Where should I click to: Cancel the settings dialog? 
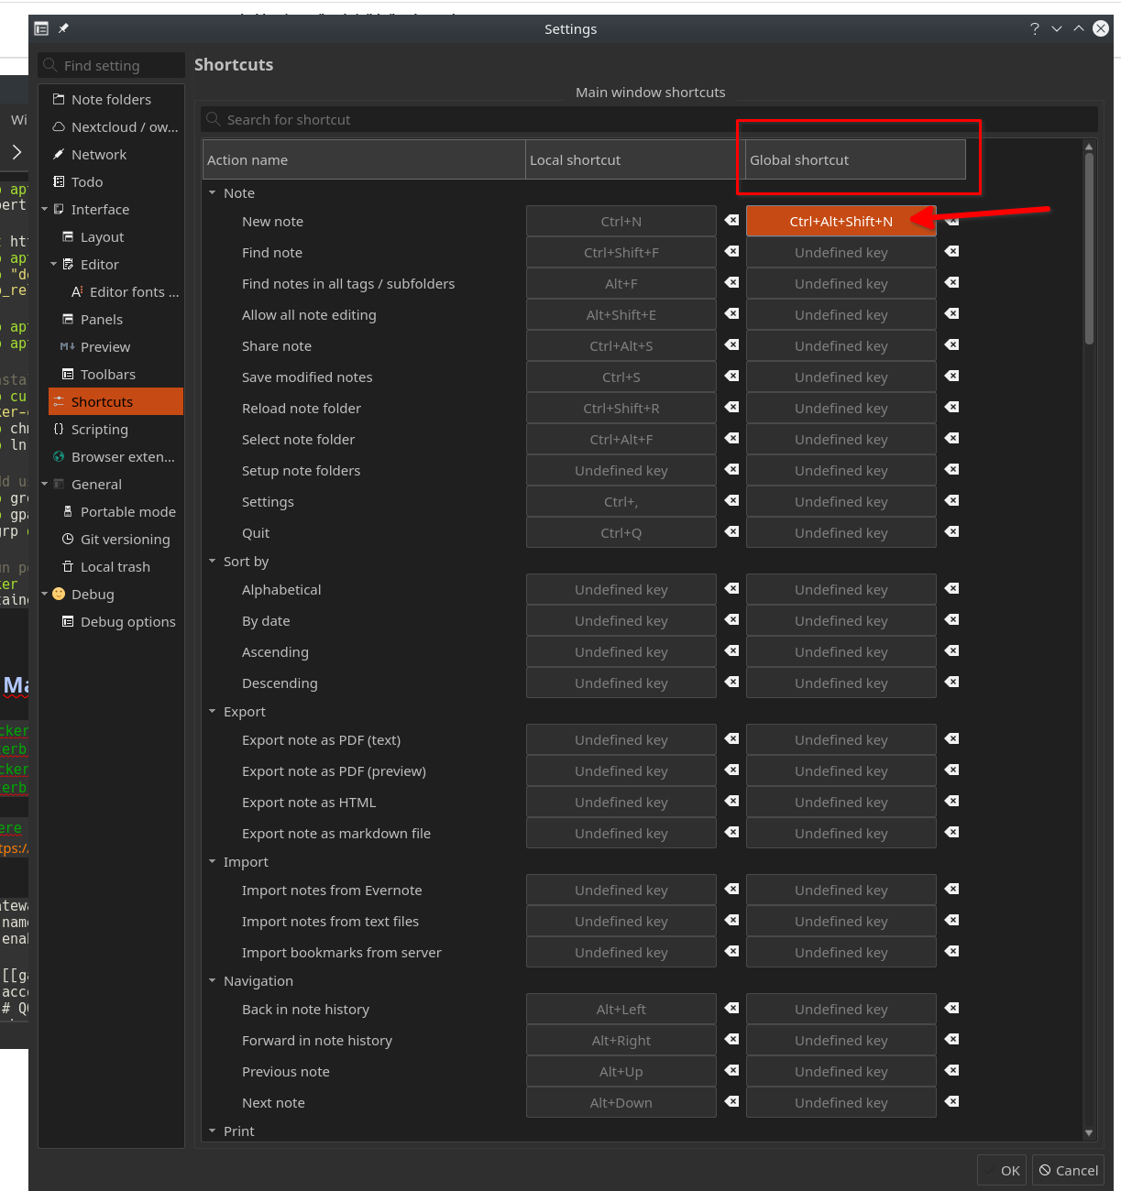pos(1067,1170)
